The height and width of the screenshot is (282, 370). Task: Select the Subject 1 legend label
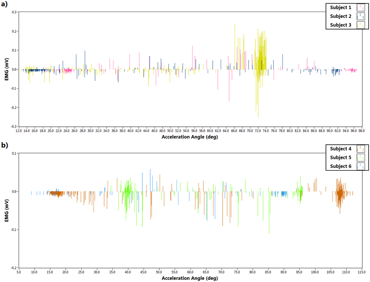pyautogui.click(x=341, y=8)
